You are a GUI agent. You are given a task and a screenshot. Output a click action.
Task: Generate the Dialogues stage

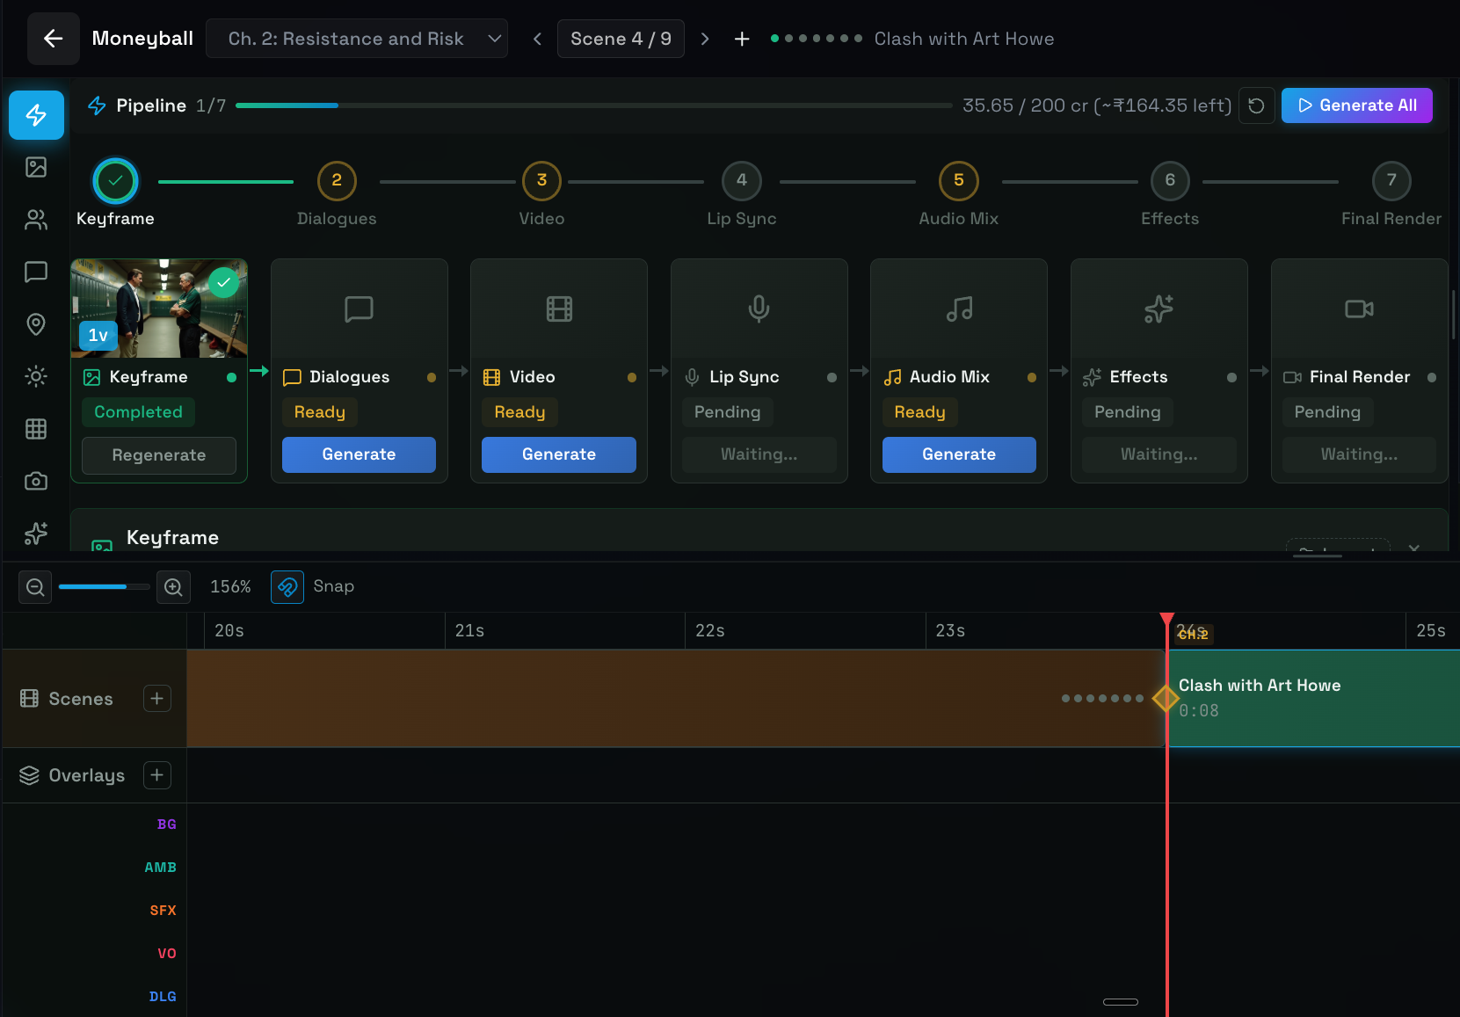[x=359, y=454]
